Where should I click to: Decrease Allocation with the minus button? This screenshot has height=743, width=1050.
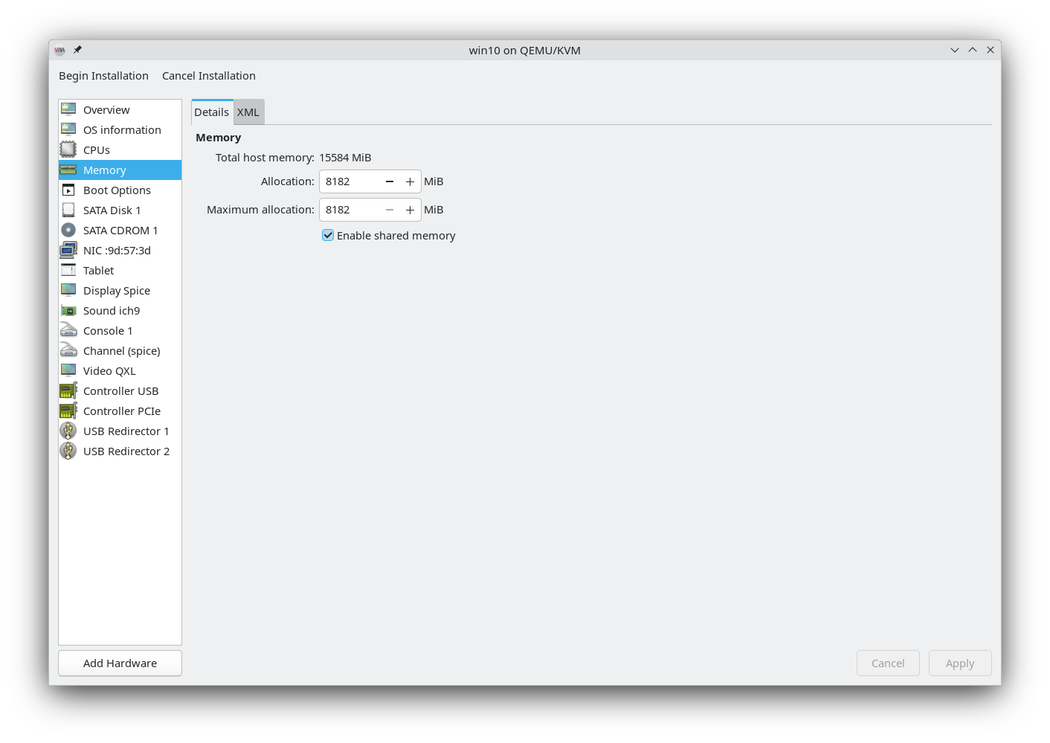(390, 181)
